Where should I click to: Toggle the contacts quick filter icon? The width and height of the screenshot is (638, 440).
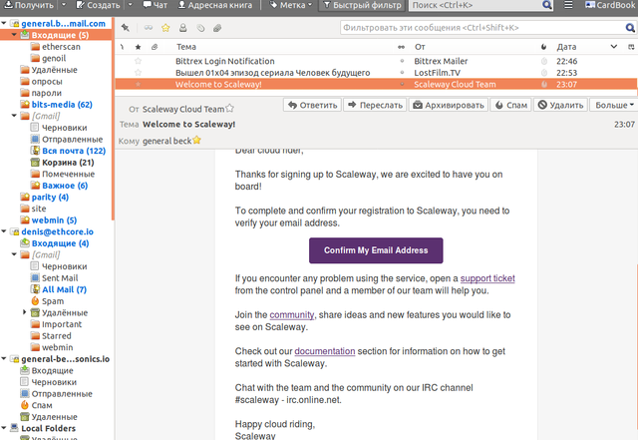pyautogui.click(x=183, y=28)
